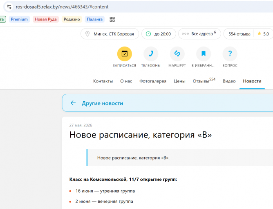Click the headline Новое расписание, категория «В»
Screen dimensions: 273x209
[141, 135]
